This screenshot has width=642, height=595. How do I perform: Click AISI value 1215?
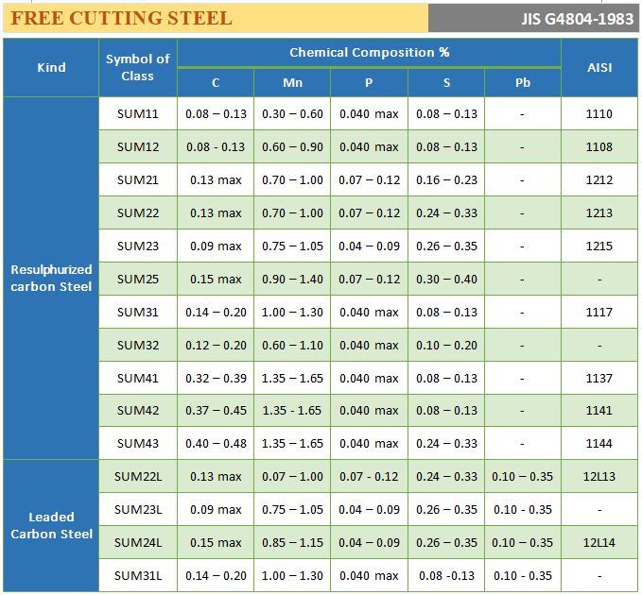pos(599,246)
